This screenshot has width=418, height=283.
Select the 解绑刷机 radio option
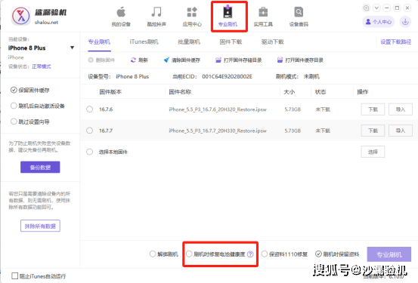point(153,254)
